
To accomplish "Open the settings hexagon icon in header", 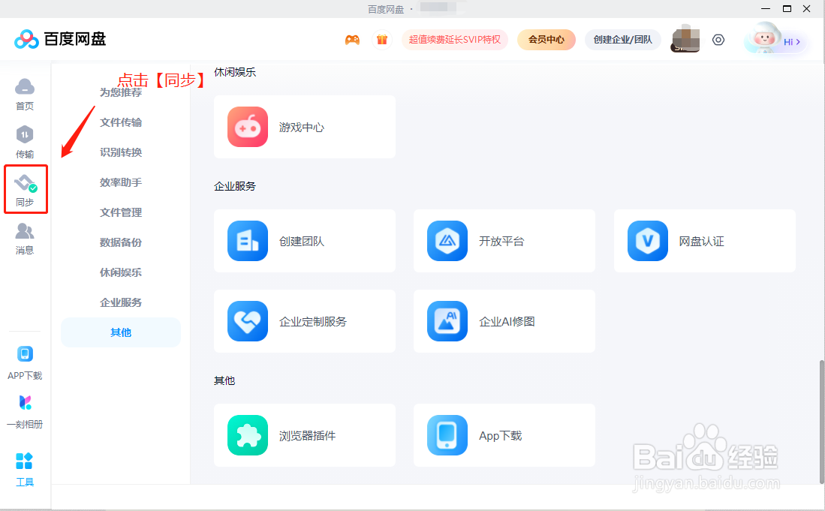I will pos(718,40).
